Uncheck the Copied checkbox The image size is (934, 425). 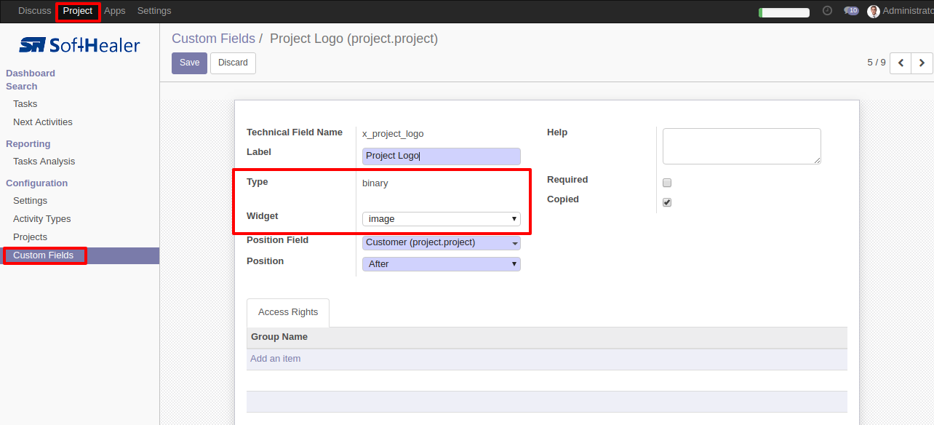pos(667,202)
